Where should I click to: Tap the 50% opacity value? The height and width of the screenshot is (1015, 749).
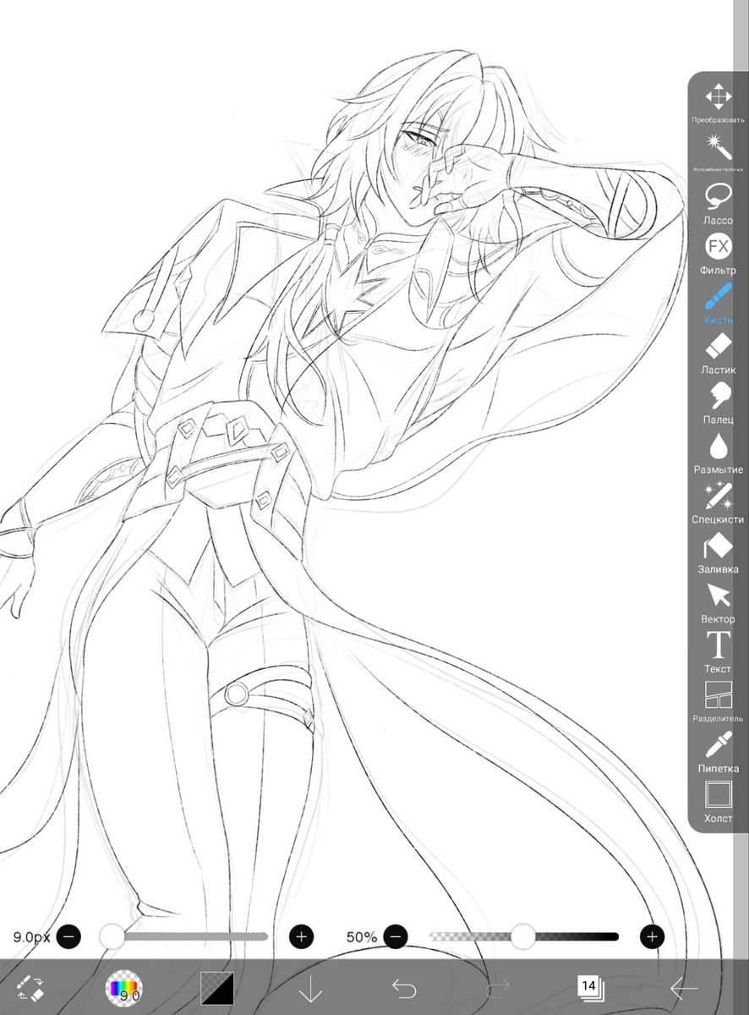click(362, 937)
